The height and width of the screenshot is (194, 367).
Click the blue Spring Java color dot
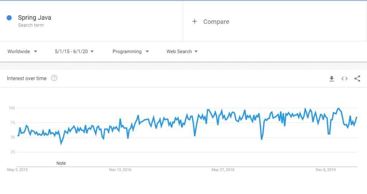9,18
